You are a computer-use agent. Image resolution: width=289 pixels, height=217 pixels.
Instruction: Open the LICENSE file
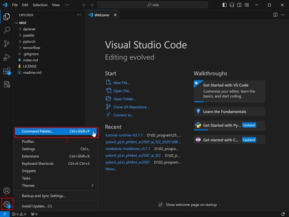(29, 66)
